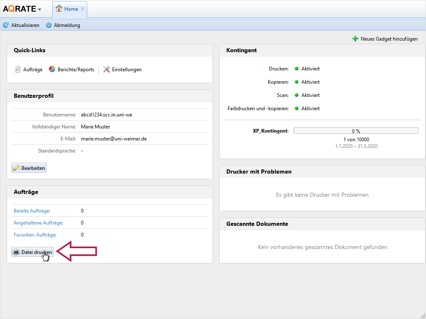Click the Abmeldung power icon
Viewport: 426px width, 319px height.
tap(49, 25)
